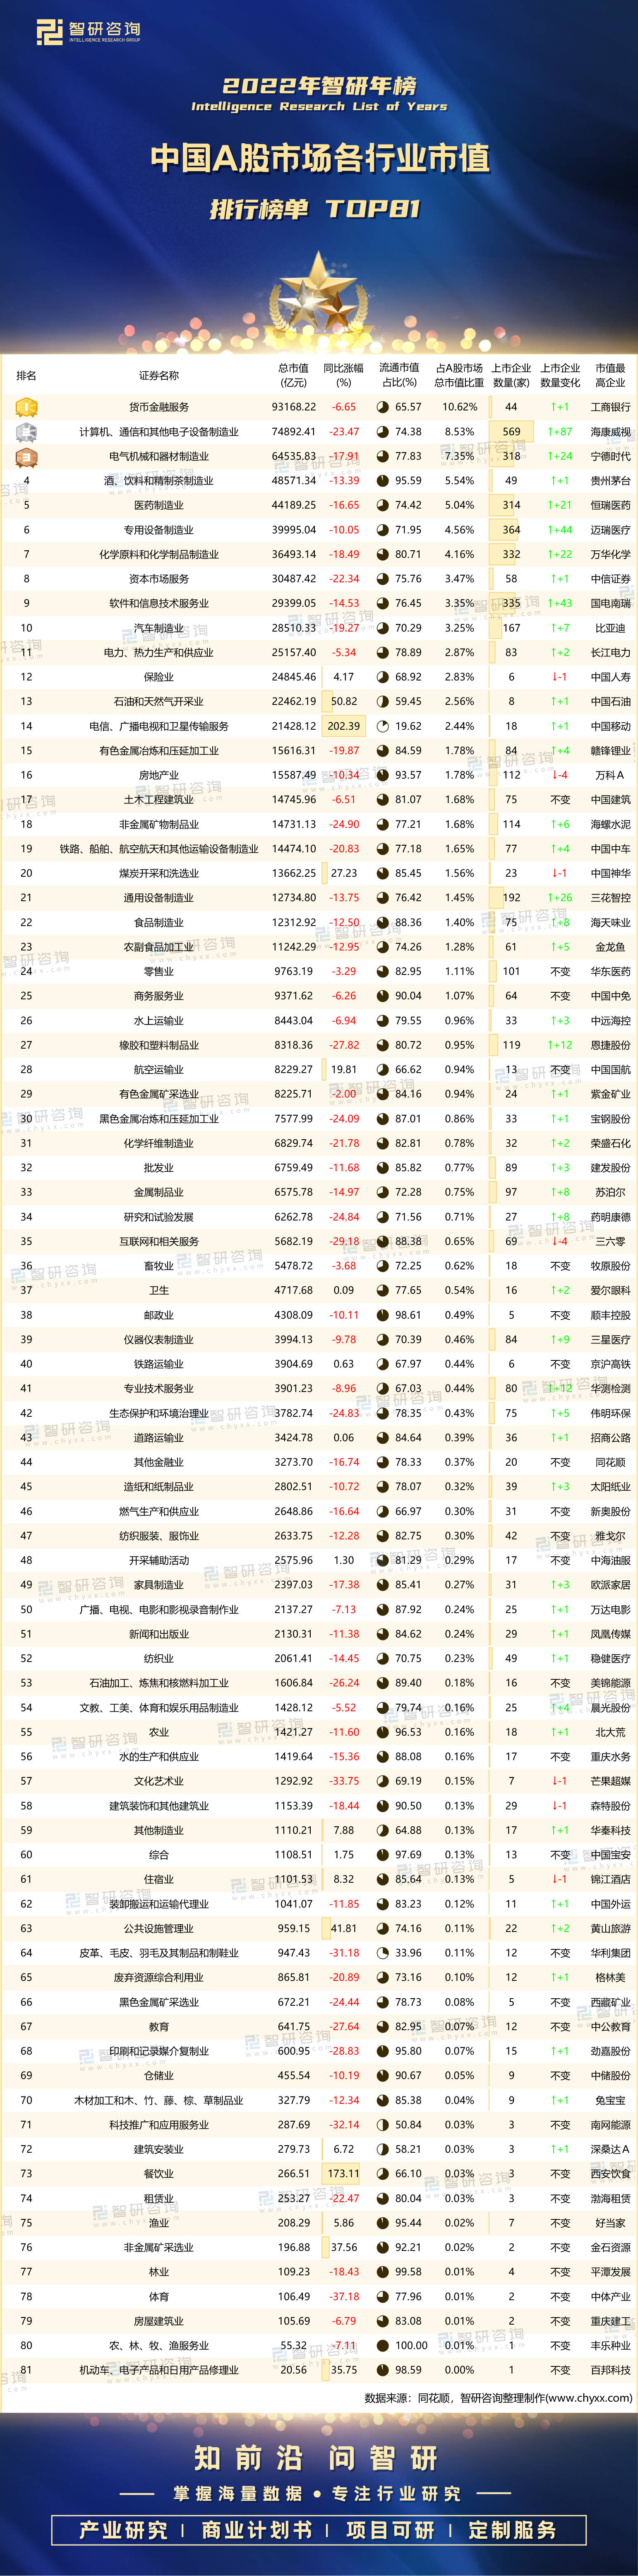This screenshot has height=2576, width=638.
Task: Open the www.chyxx.com source link
Action: pyautogui.click(x=590, y=2397)
